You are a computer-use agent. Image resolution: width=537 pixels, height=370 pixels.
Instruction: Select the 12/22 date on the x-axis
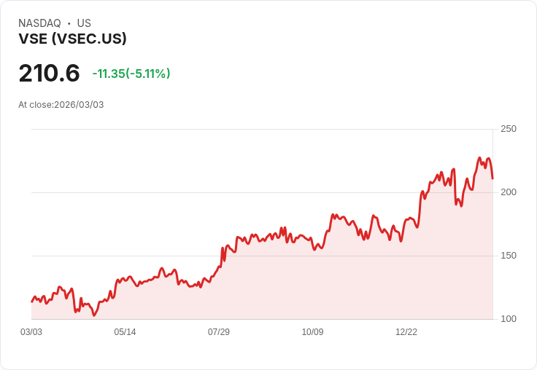406,332
